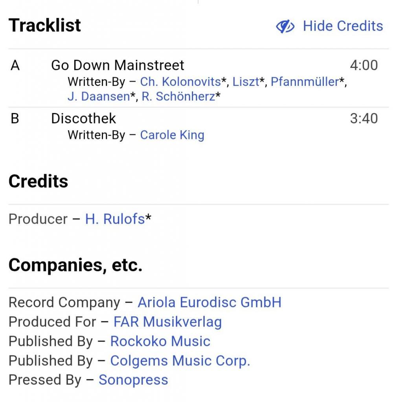Open the Sonopress pressing plant link
The width and height of the screenshot is (397, 402).
pyautogui.click(x=133, y=380)
